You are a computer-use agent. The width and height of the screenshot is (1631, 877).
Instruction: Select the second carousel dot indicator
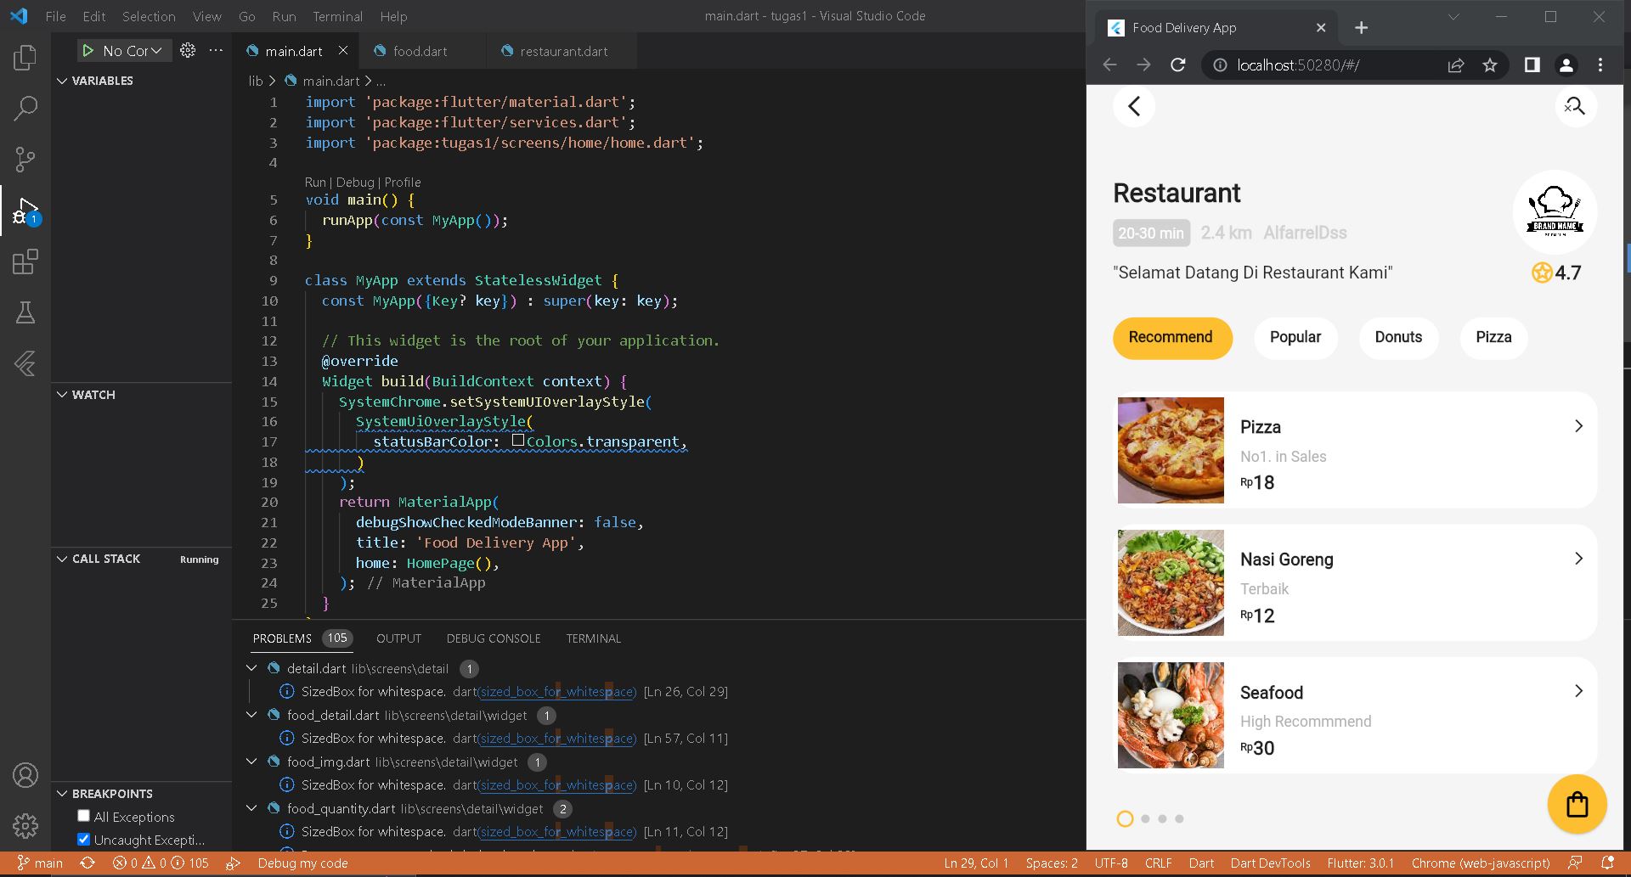(x=1144, y=818)
